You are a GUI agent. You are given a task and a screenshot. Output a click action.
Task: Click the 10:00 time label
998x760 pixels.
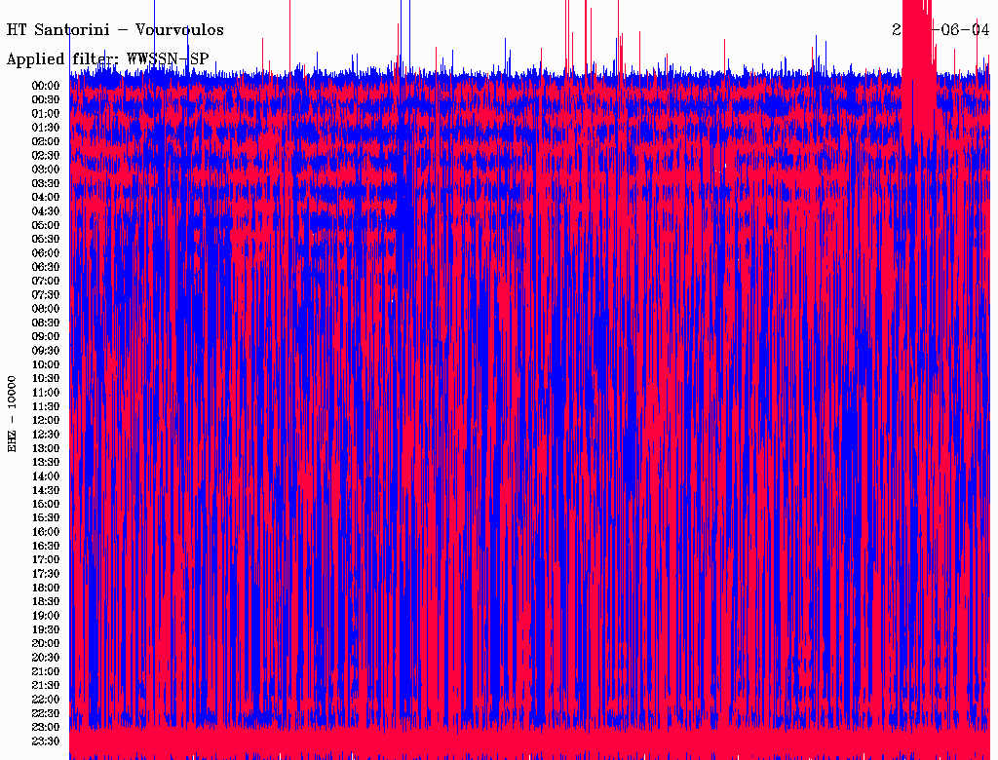click(46, 364)
